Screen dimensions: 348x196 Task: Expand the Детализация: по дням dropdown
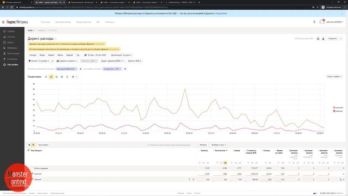point(121,55)
